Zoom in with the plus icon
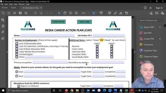 (76, 13)
